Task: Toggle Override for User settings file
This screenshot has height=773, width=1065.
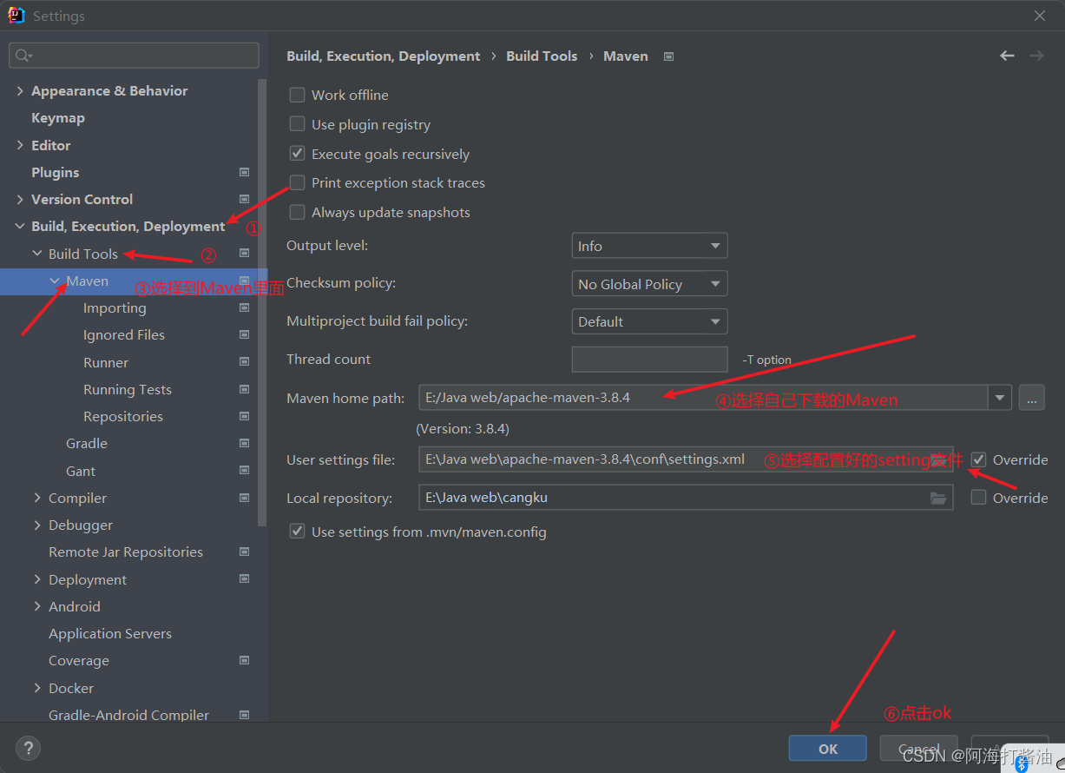Action: (x=978, y=459)
